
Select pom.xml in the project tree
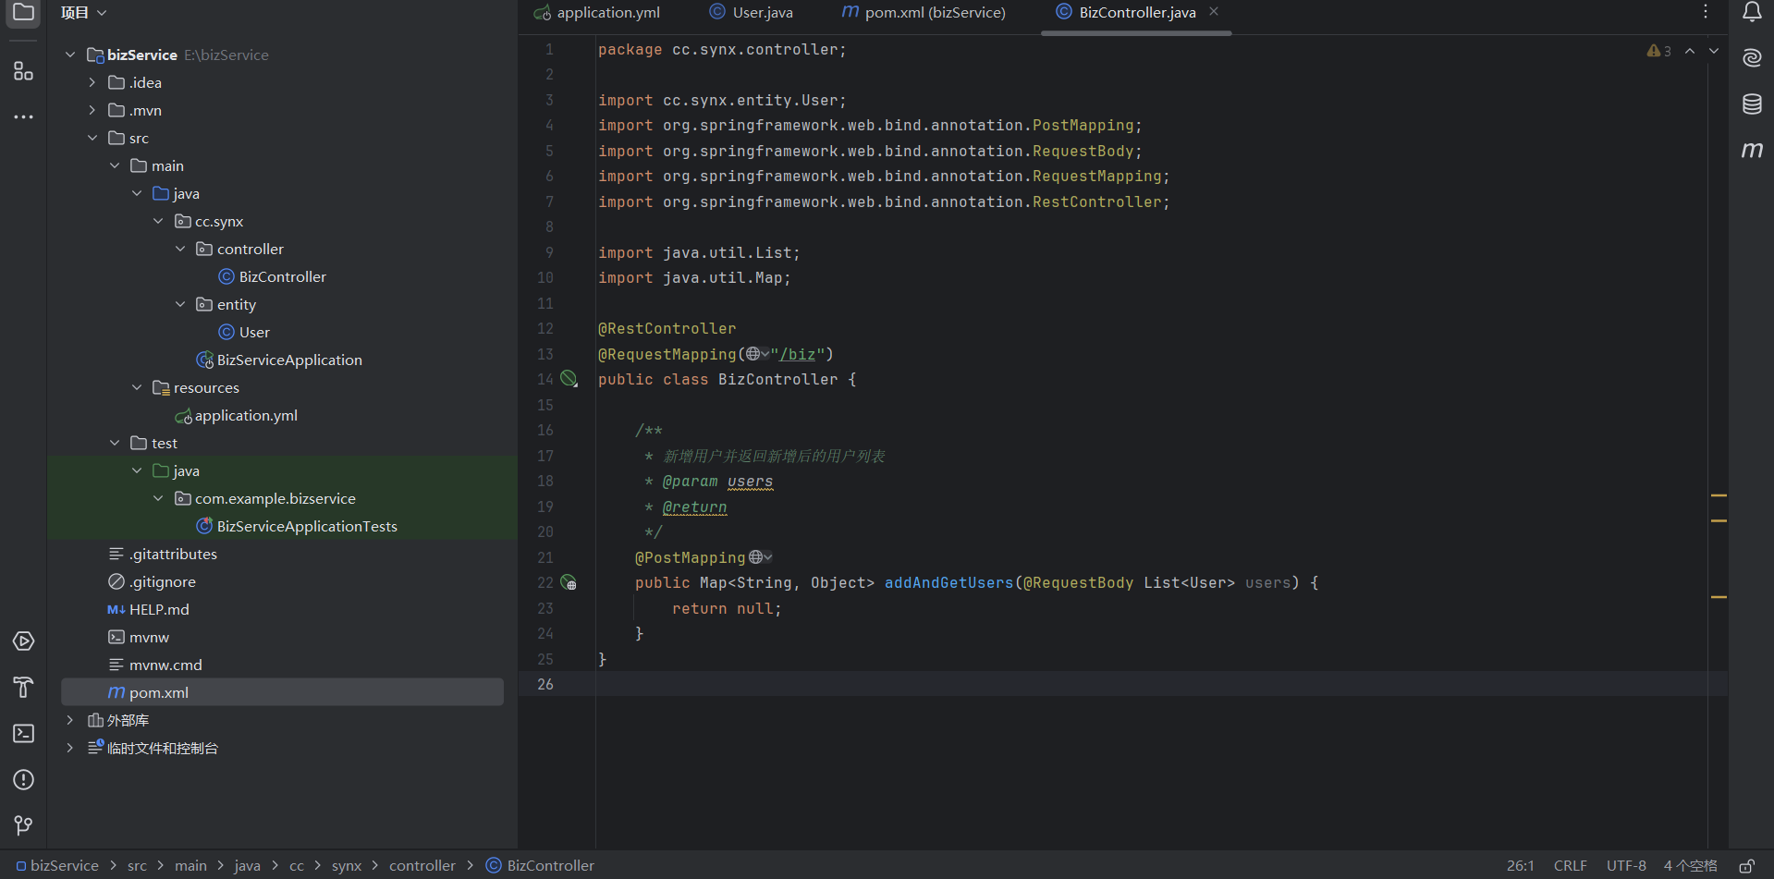point(282,692)
